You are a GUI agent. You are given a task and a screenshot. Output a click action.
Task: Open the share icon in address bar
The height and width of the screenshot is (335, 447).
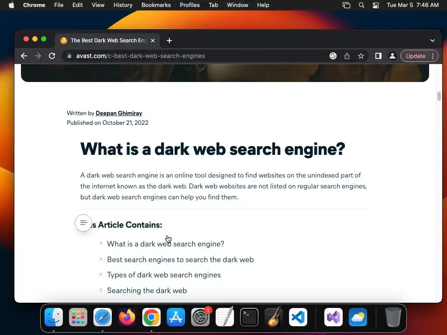tap(347, 56)
